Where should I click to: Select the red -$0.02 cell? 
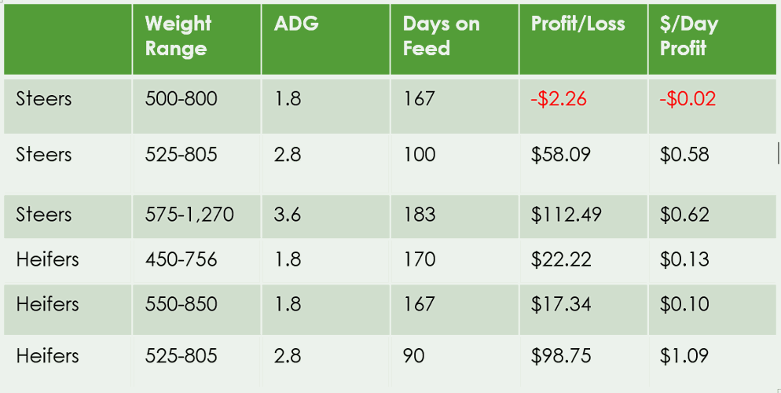pyautogui.click(x=687, y=99)
